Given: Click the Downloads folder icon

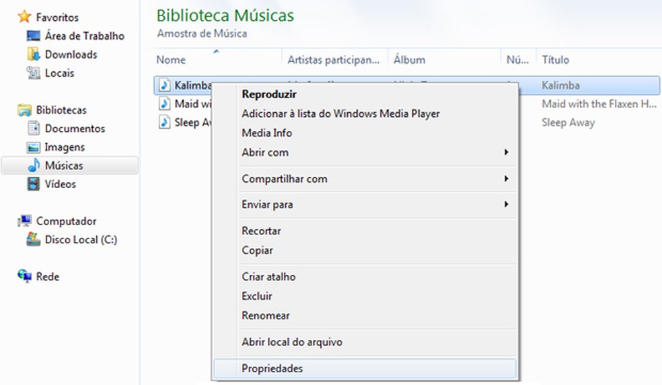Looking at the screenshot, I should [x=34, y=54].
